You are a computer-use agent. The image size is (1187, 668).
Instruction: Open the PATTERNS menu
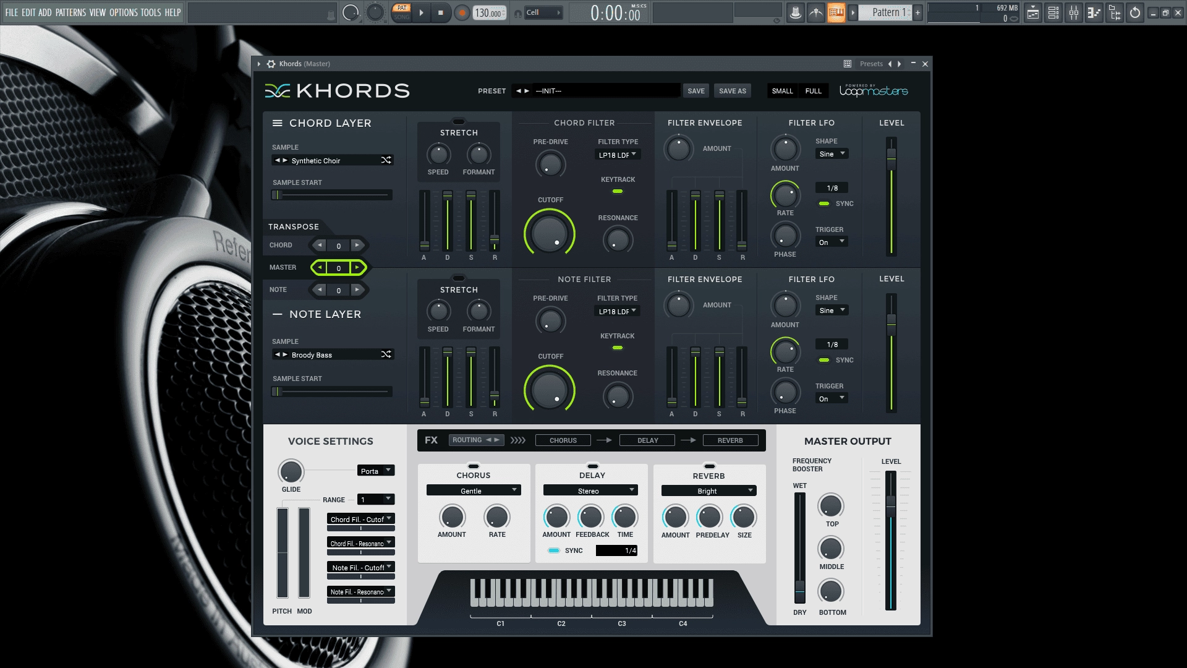coord(70,12)
